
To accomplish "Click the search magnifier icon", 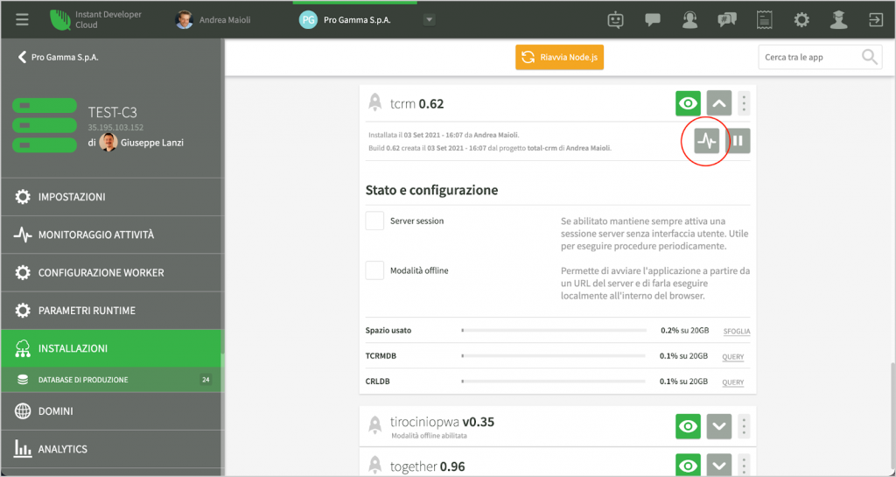I will click(x=870, y=57).
